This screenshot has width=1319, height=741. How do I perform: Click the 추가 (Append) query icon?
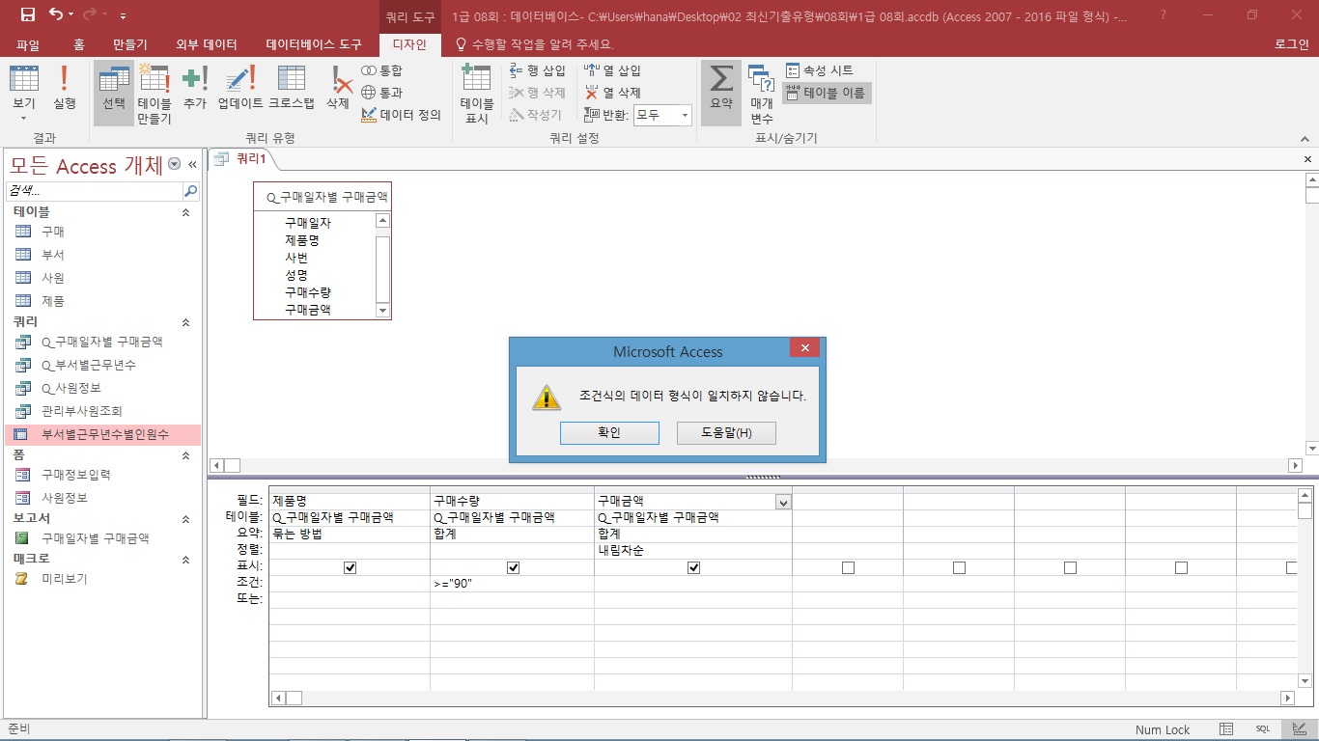coord(195,89)
